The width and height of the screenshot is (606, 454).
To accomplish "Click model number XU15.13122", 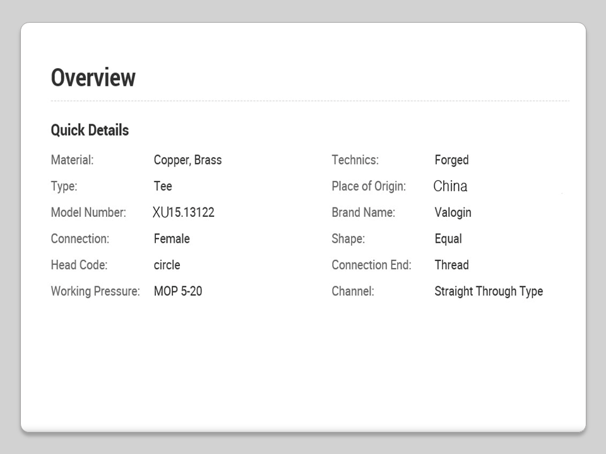I will pyautogui.click(x=184, y=212).
